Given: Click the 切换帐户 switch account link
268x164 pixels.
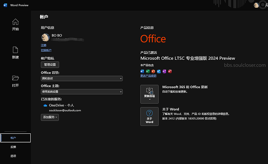Looking at the screenshot, I should pyautogui.click(x=46, y=50).
